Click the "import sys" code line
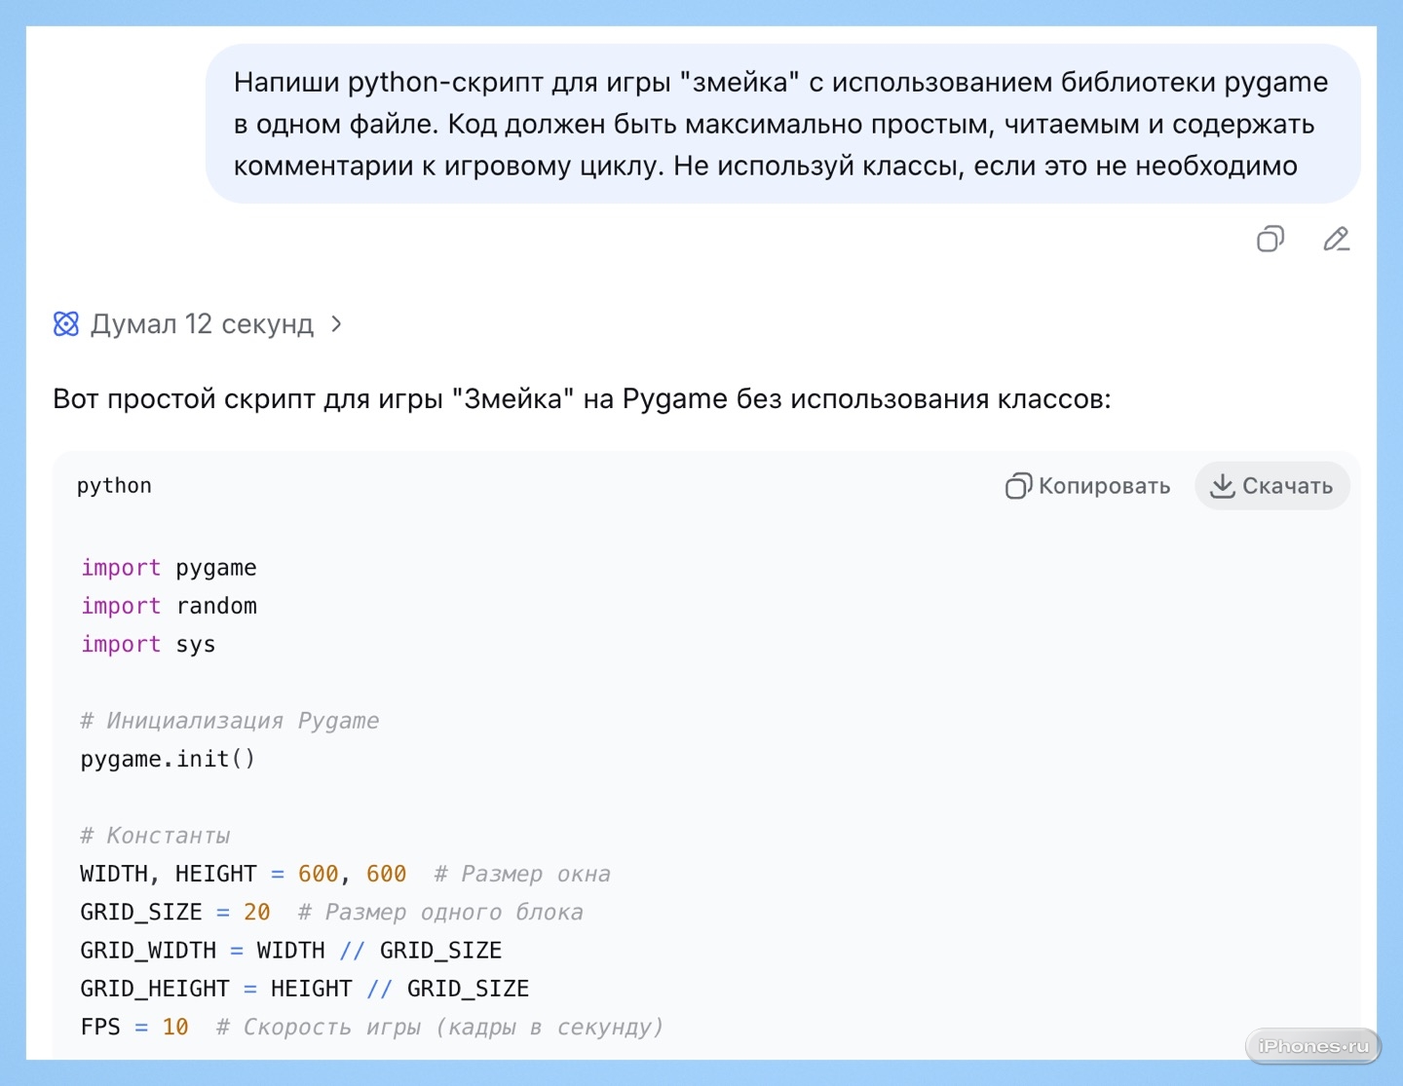Image resolution: width=1403 pixels, height=1086 pixels. point(148,645)
